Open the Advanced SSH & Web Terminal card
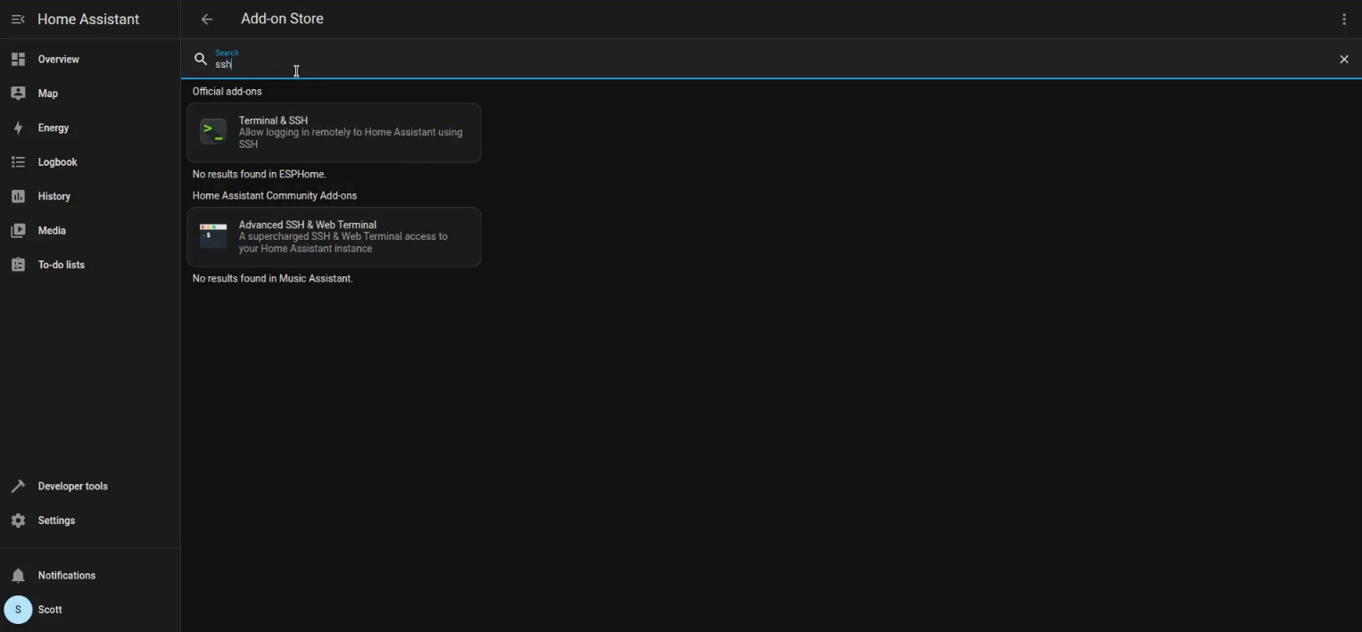Viewport: 1362px width, 632px height. pyautogui.click(x=334, y=237)
